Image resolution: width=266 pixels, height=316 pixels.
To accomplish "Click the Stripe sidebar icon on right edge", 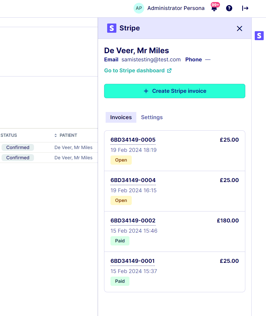I will (x=259, y=36).
